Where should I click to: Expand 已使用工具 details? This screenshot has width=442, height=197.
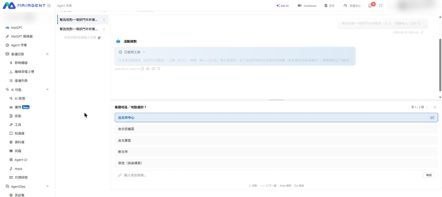point(132,52)
